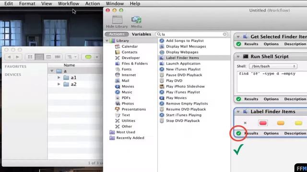Pick the orange label color
The image size is (307, 172).
(x=281, y=123)
